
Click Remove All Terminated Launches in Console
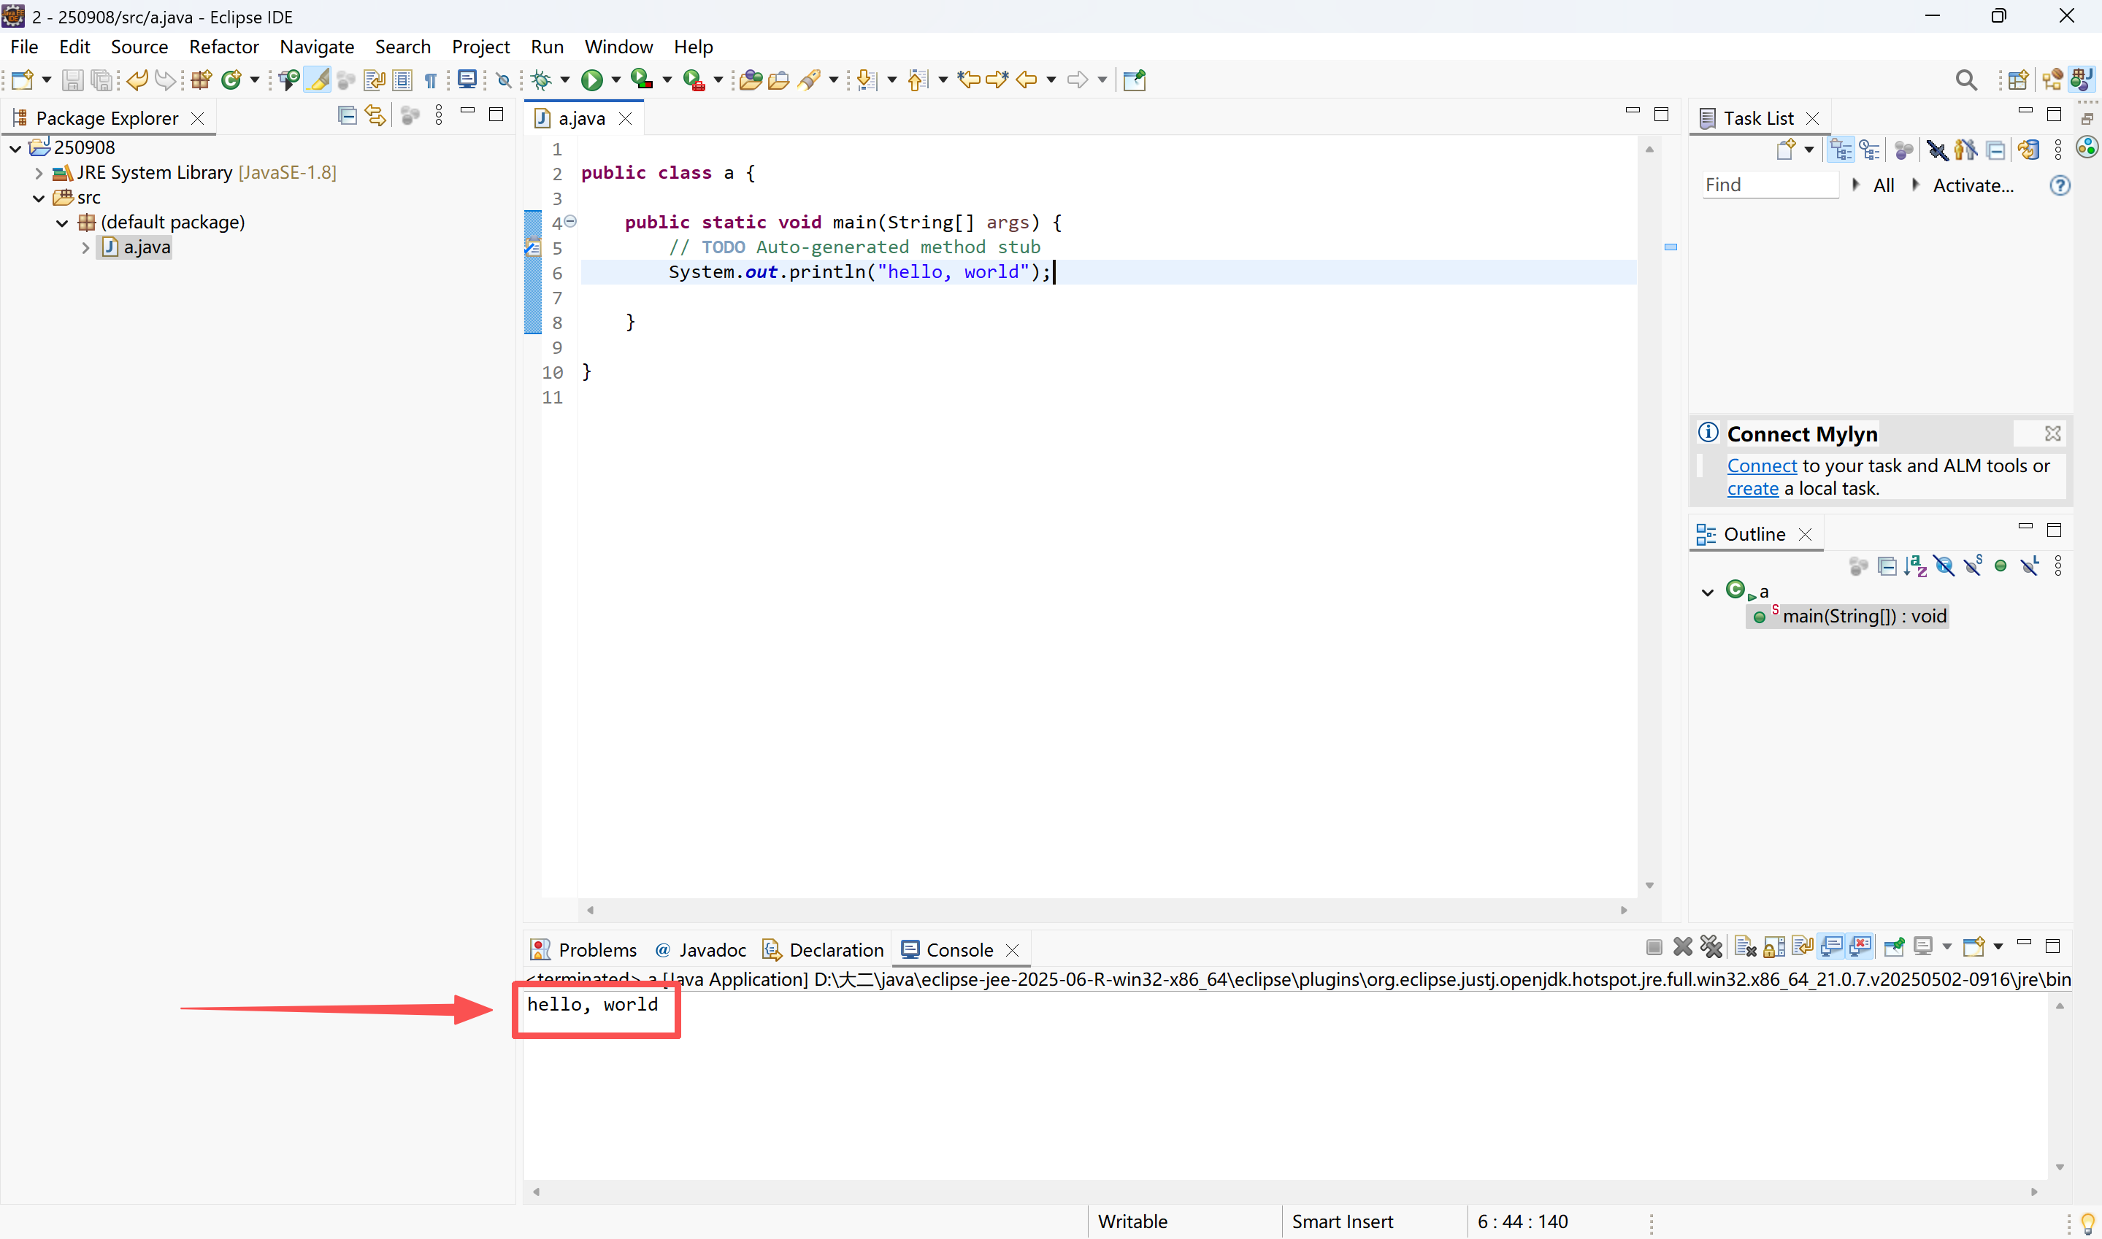[x=1711, y=947]
